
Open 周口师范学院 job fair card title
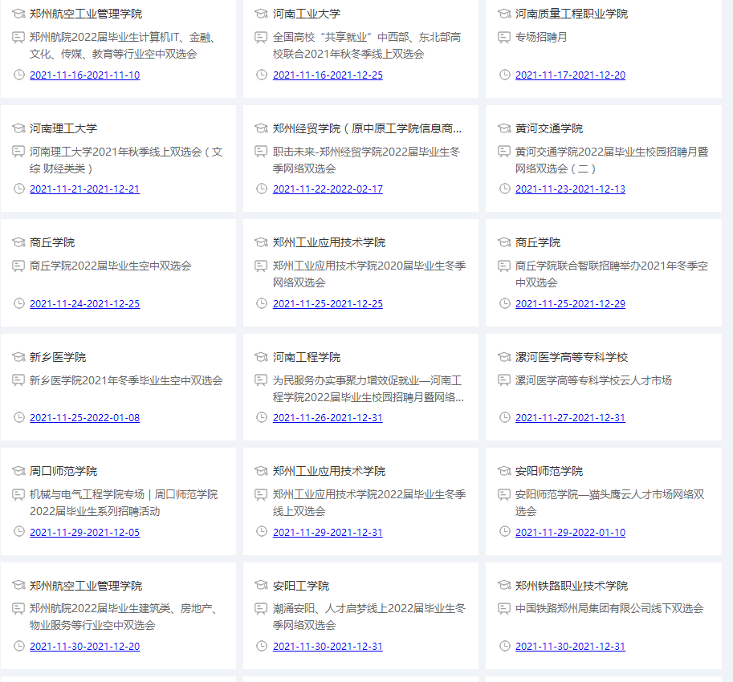[63, 471]
